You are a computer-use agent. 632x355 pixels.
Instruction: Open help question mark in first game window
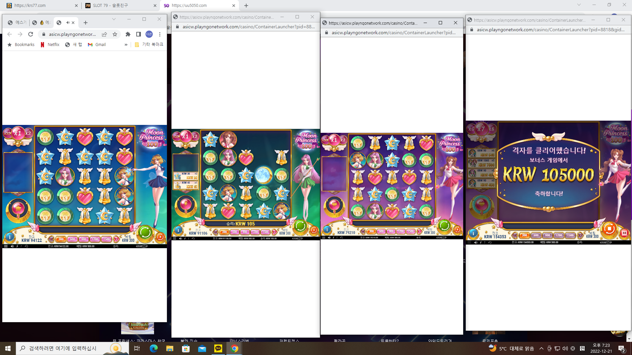pos(21,246)
